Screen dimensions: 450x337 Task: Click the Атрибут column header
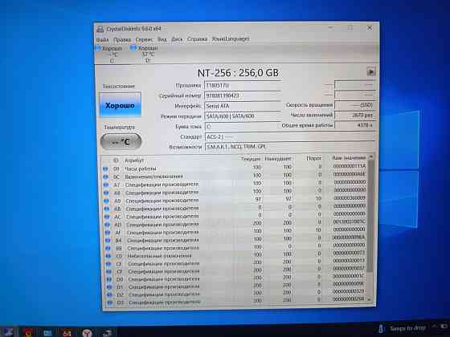click(134, 160)
